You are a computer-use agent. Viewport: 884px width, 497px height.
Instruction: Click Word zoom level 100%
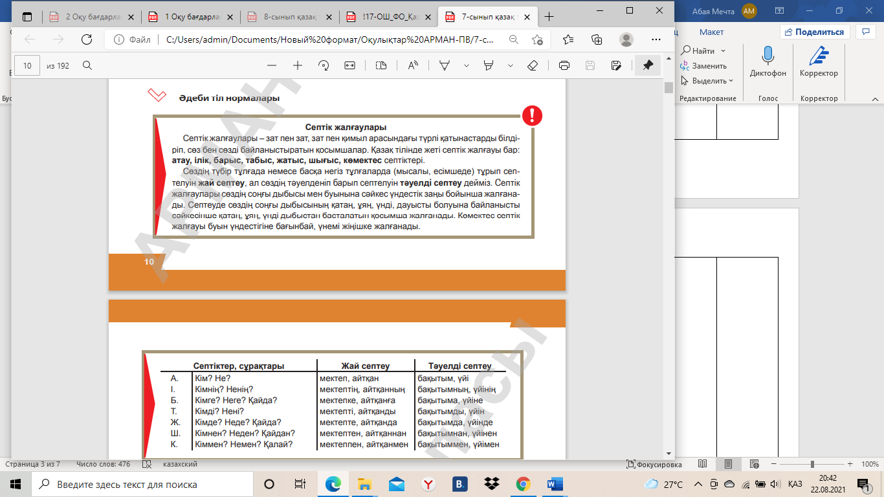pyautogui.click(x=870, y=464)
